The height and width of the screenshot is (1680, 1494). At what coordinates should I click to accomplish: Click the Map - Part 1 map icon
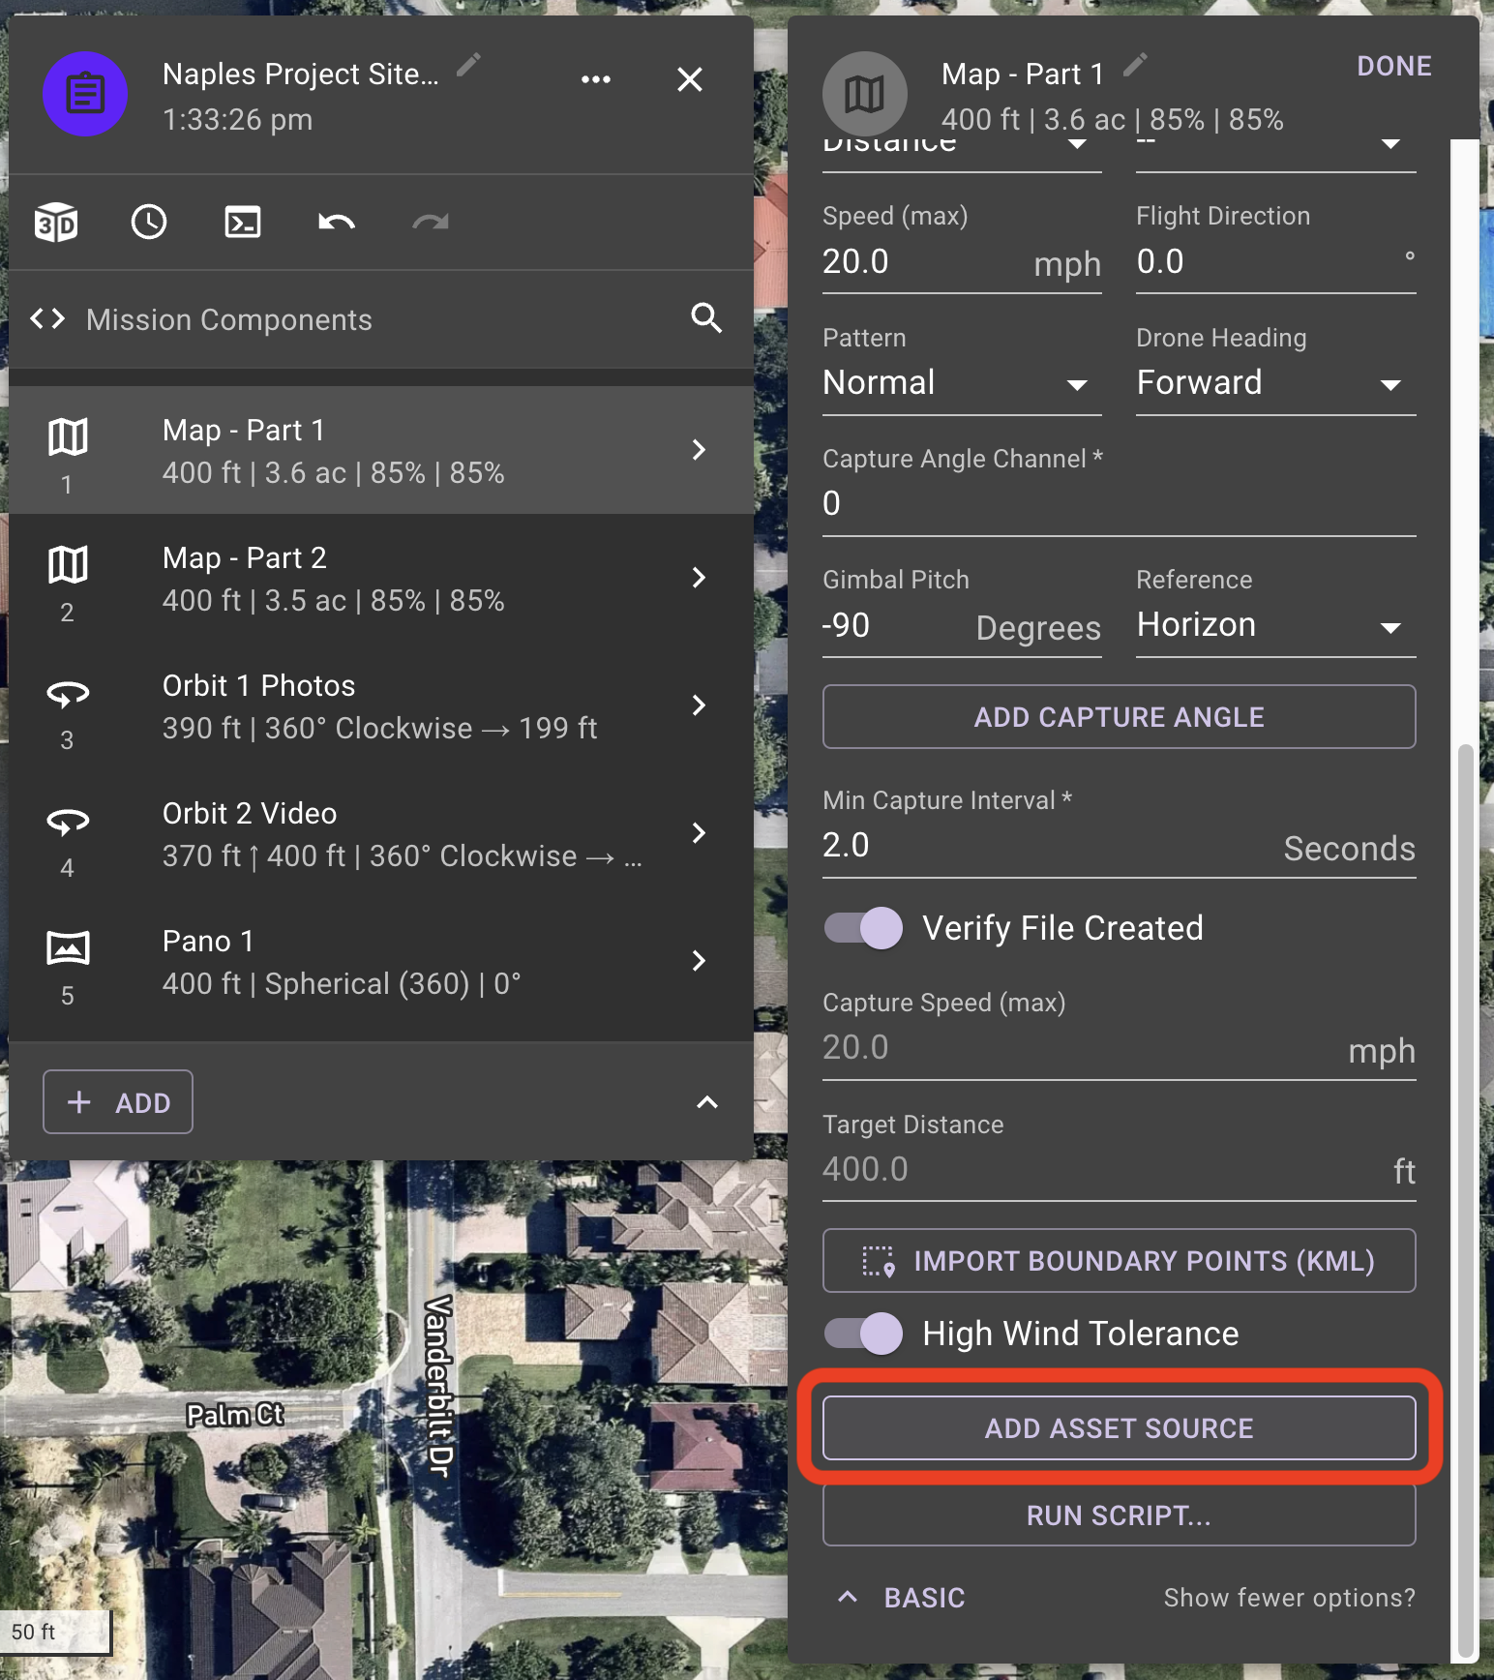tap(68, 436)
